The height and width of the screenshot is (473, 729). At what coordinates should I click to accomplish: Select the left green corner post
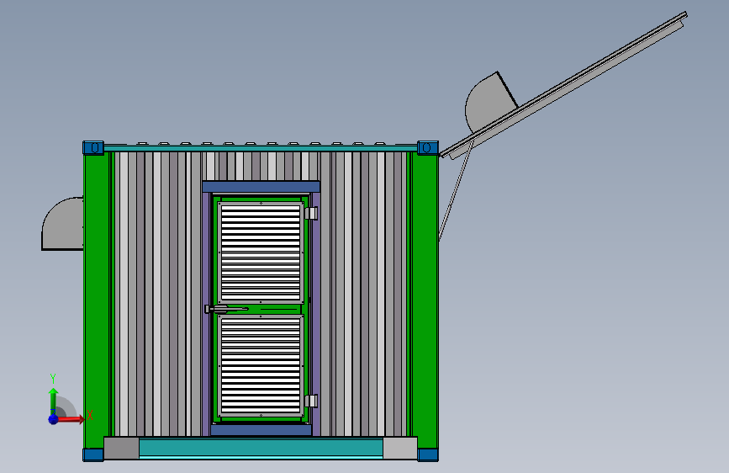(96, 301)
